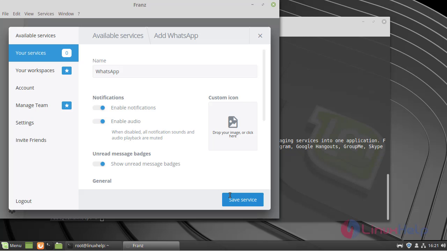Toggle the Enable audio switch

[99, 121]
